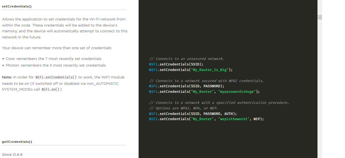Click the setCredentials(SSID, PASSWORD, AUTH) line
The height and width of the screenshot is (158, 345).
[193, 114]
